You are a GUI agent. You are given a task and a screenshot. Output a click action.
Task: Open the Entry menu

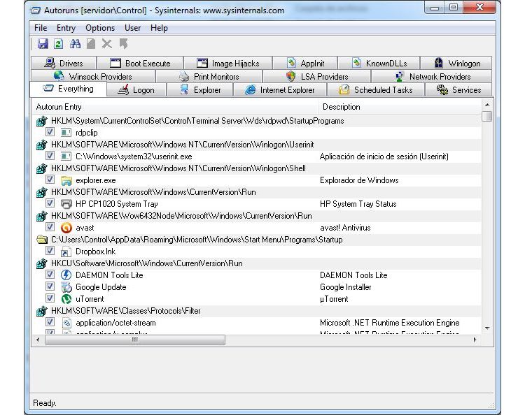[66, 28]
